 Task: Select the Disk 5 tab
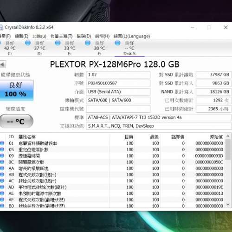(129, 48)
